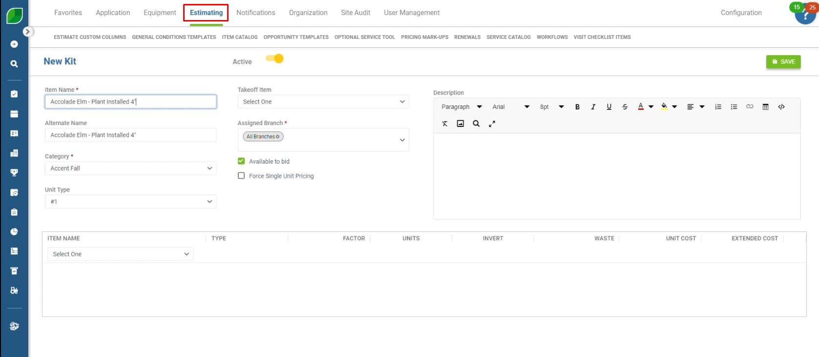The width and height of the screenshot is (819, 357).
Task: Expand the sidebar with the arrow button
Action: (28, 32)
